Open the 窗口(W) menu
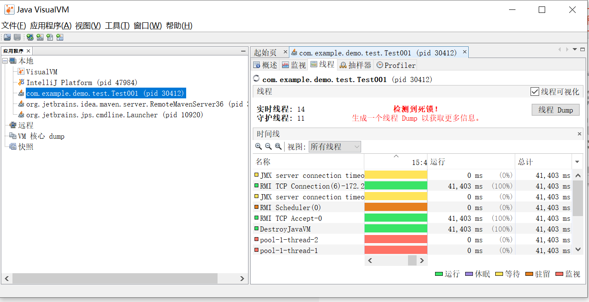This screenshot has height=302, width=589. tap(147, 26)
